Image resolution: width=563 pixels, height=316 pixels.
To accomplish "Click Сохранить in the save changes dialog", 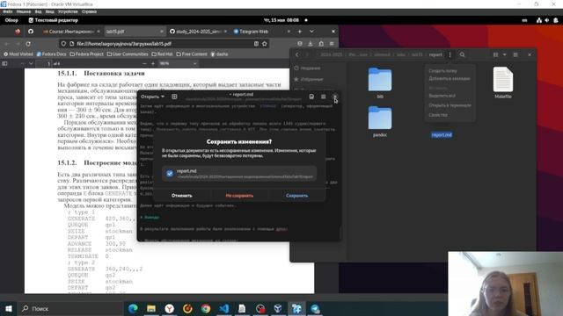I will (296, 196).
